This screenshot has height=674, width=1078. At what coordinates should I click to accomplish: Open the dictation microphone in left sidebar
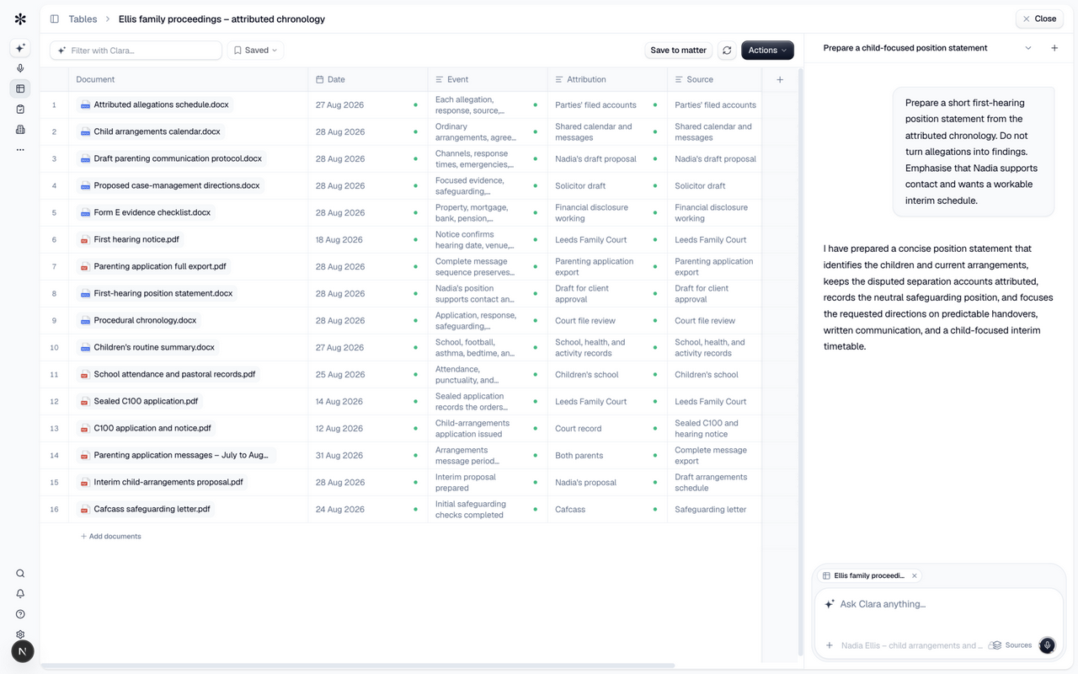pyautogui.click(x=20, y=68)
